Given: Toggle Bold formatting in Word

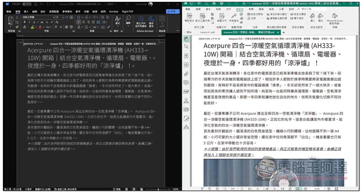Looking at the screenshot, I should coord(25,22).
